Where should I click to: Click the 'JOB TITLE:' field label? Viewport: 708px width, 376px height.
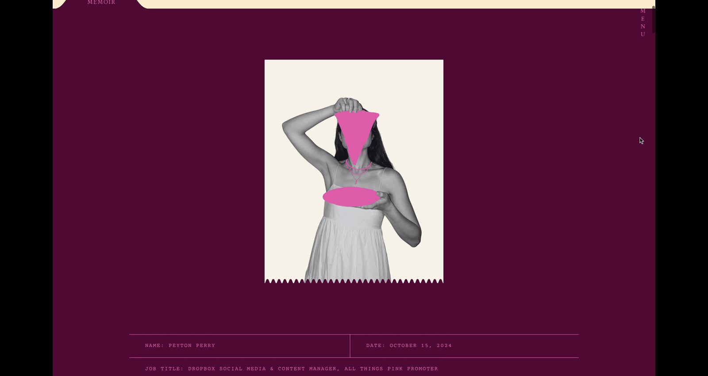pos(164,368)
